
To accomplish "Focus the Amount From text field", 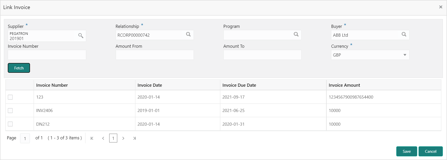I will [x=155, y=55].
